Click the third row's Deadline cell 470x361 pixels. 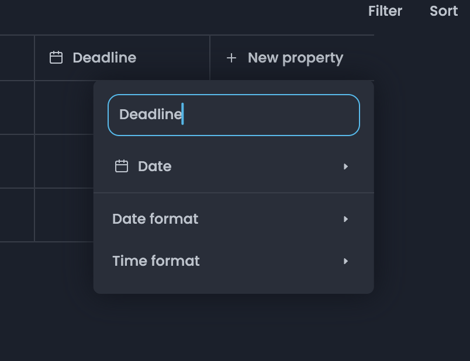(63, 215)
